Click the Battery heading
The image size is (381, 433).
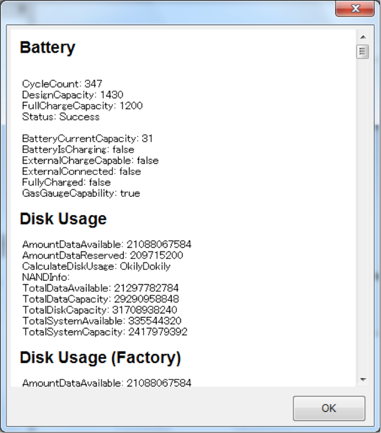[47, 48]
